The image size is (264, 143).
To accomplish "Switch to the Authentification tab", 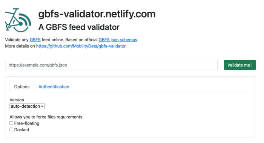I will coord(54,87).
